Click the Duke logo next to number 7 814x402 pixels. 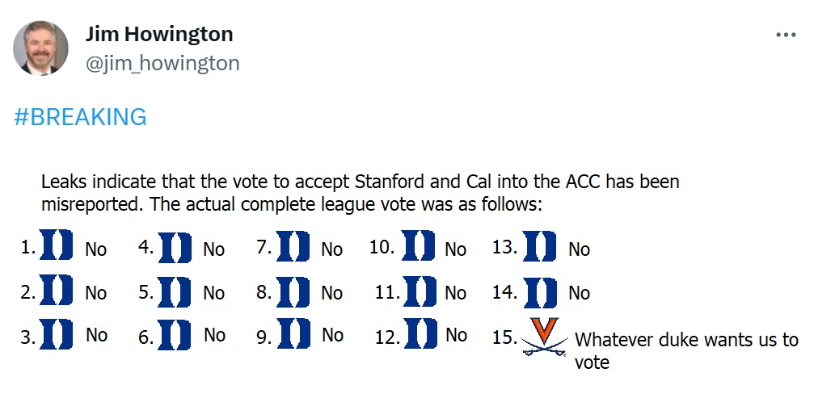click(293, 246)
